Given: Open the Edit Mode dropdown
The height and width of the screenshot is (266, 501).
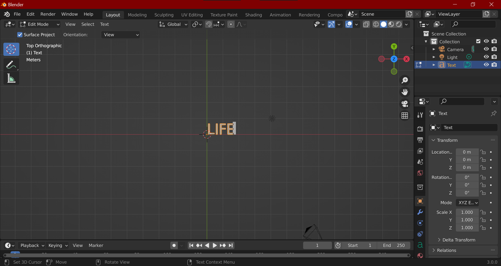Looking at the screenshot, I should click(40, 24).
